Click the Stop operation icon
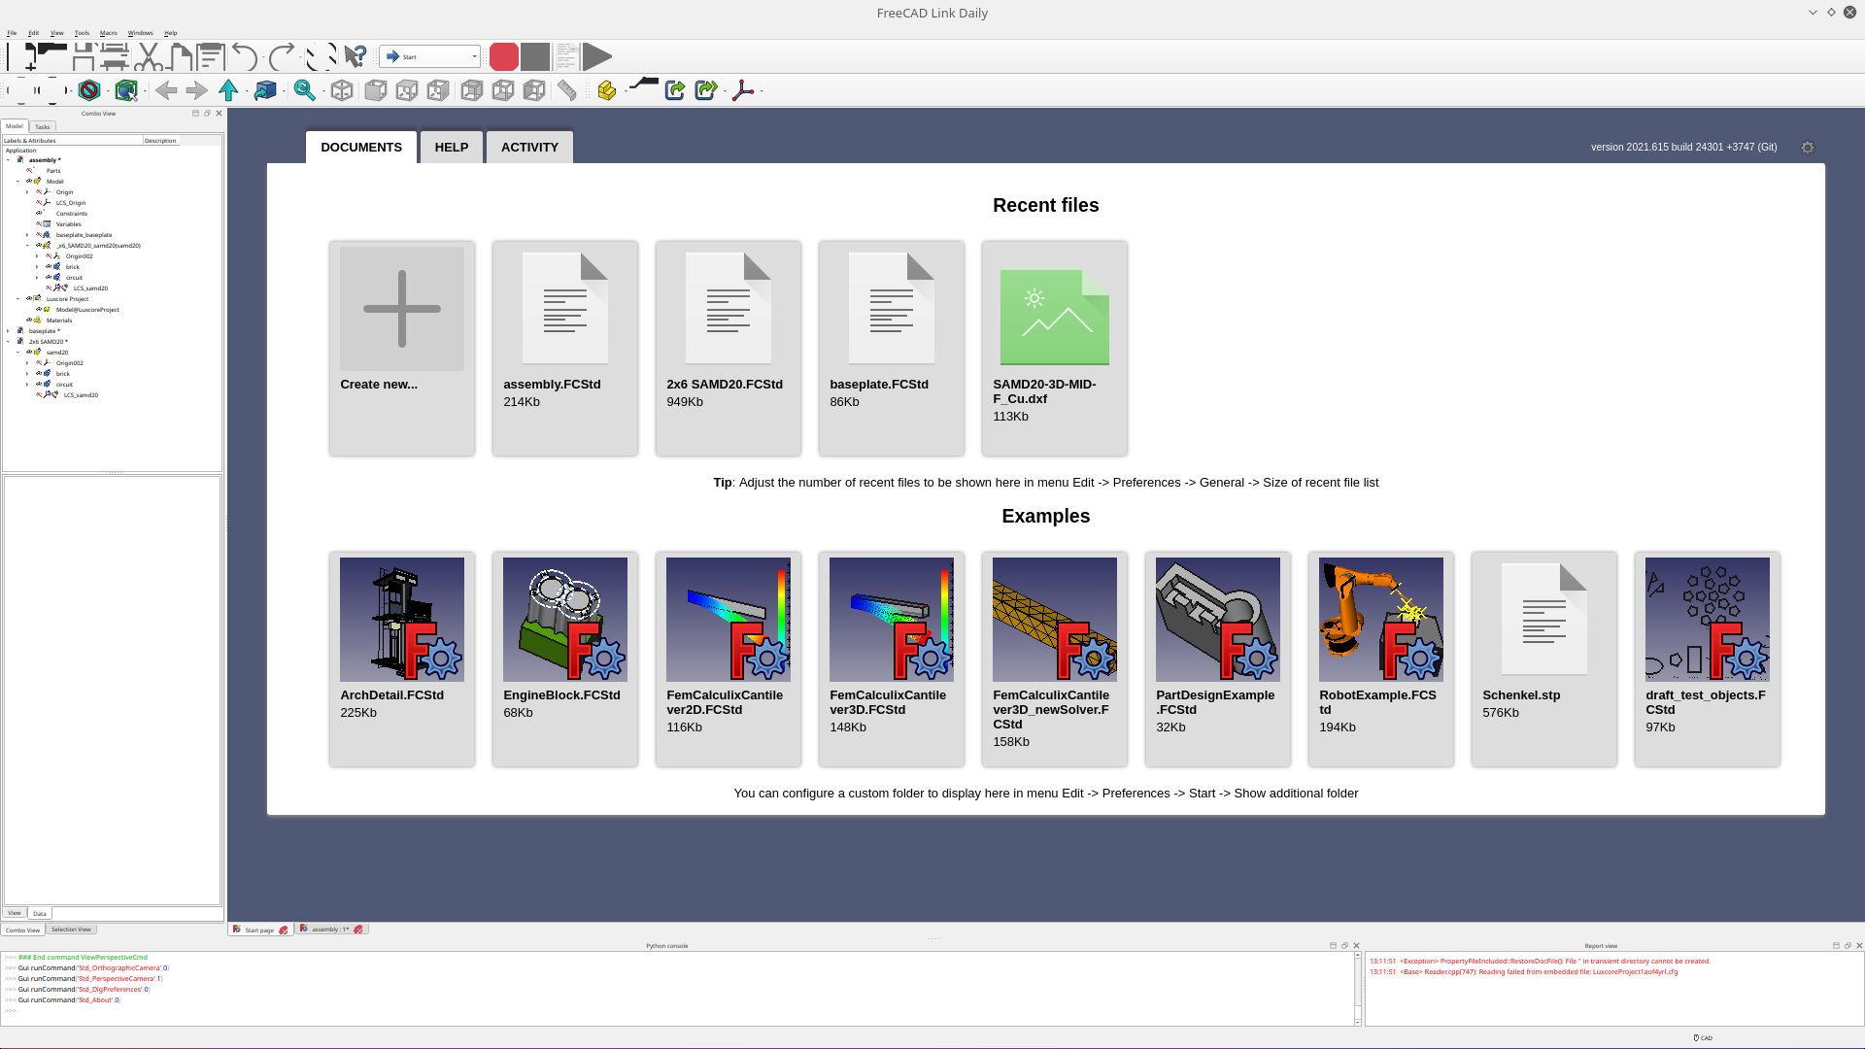Screen dimensions: 1865x1049 click(x=534, y=56)
